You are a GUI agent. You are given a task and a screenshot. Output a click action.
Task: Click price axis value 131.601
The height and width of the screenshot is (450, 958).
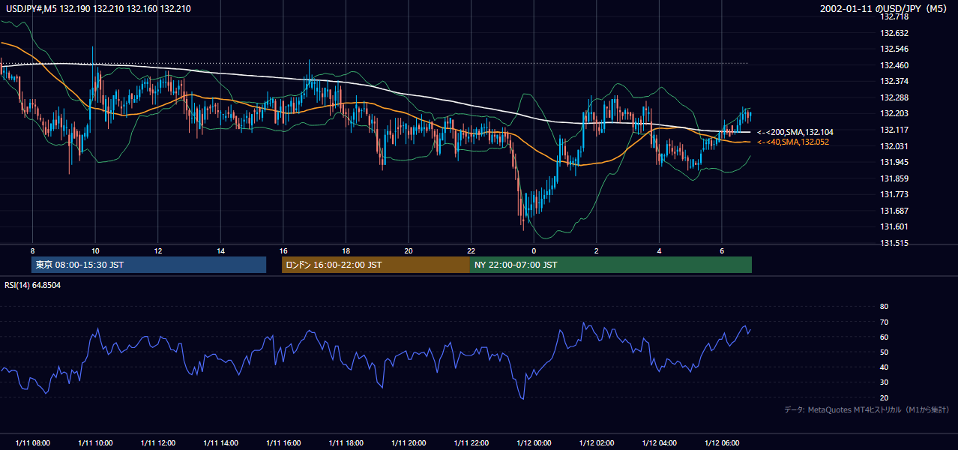pos(894,226)
